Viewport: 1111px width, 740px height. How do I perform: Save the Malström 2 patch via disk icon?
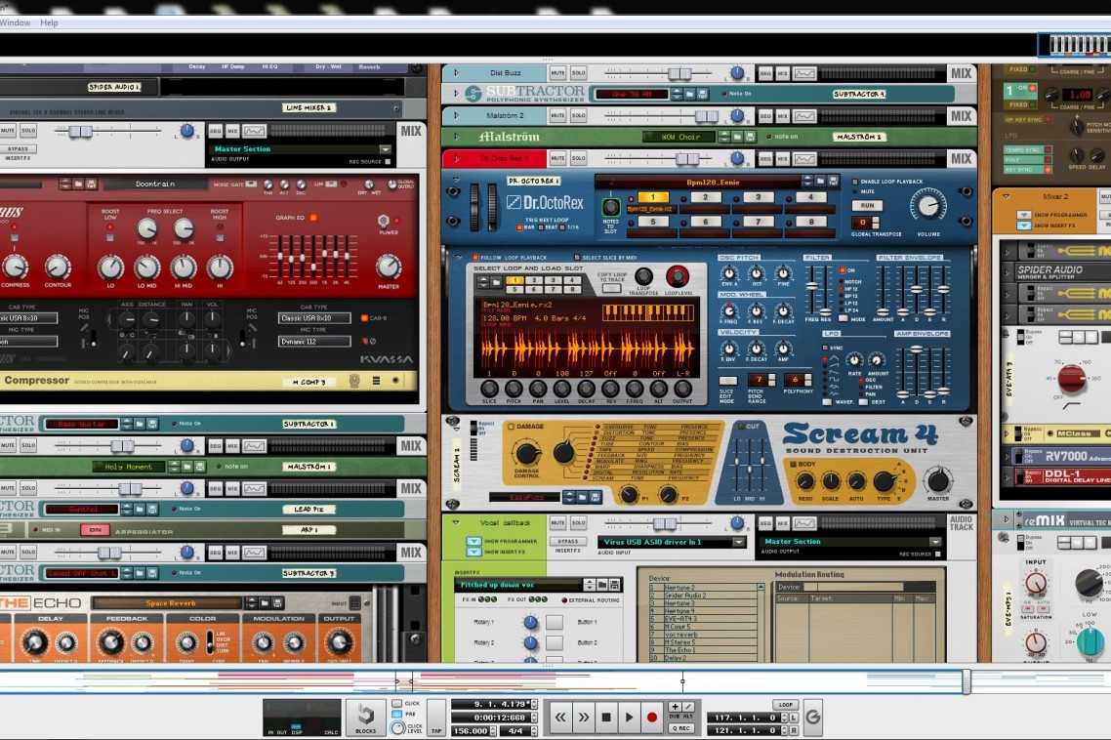point(749,136)
